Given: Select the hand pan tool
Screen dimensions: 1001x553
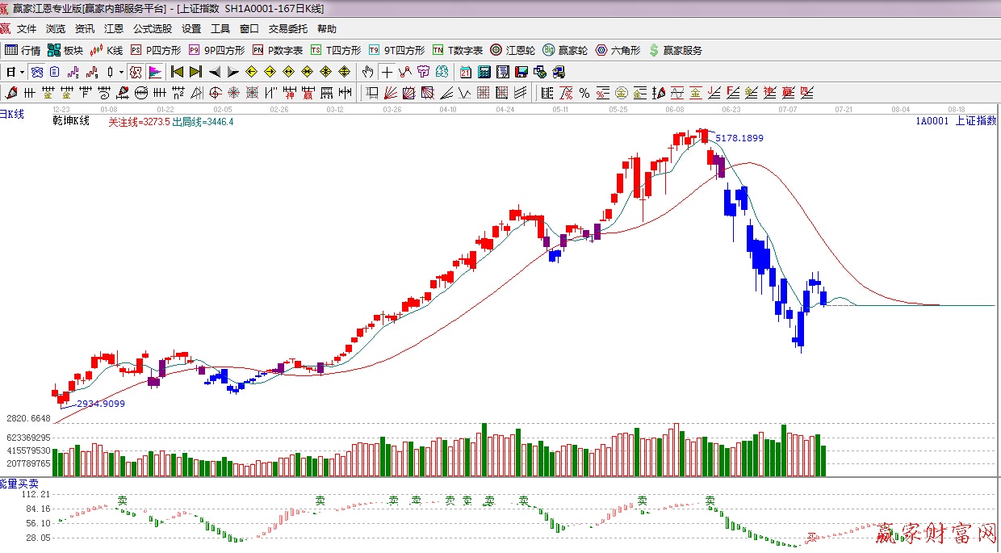Looking at the screenshot, I should click(x=368, y=72).
